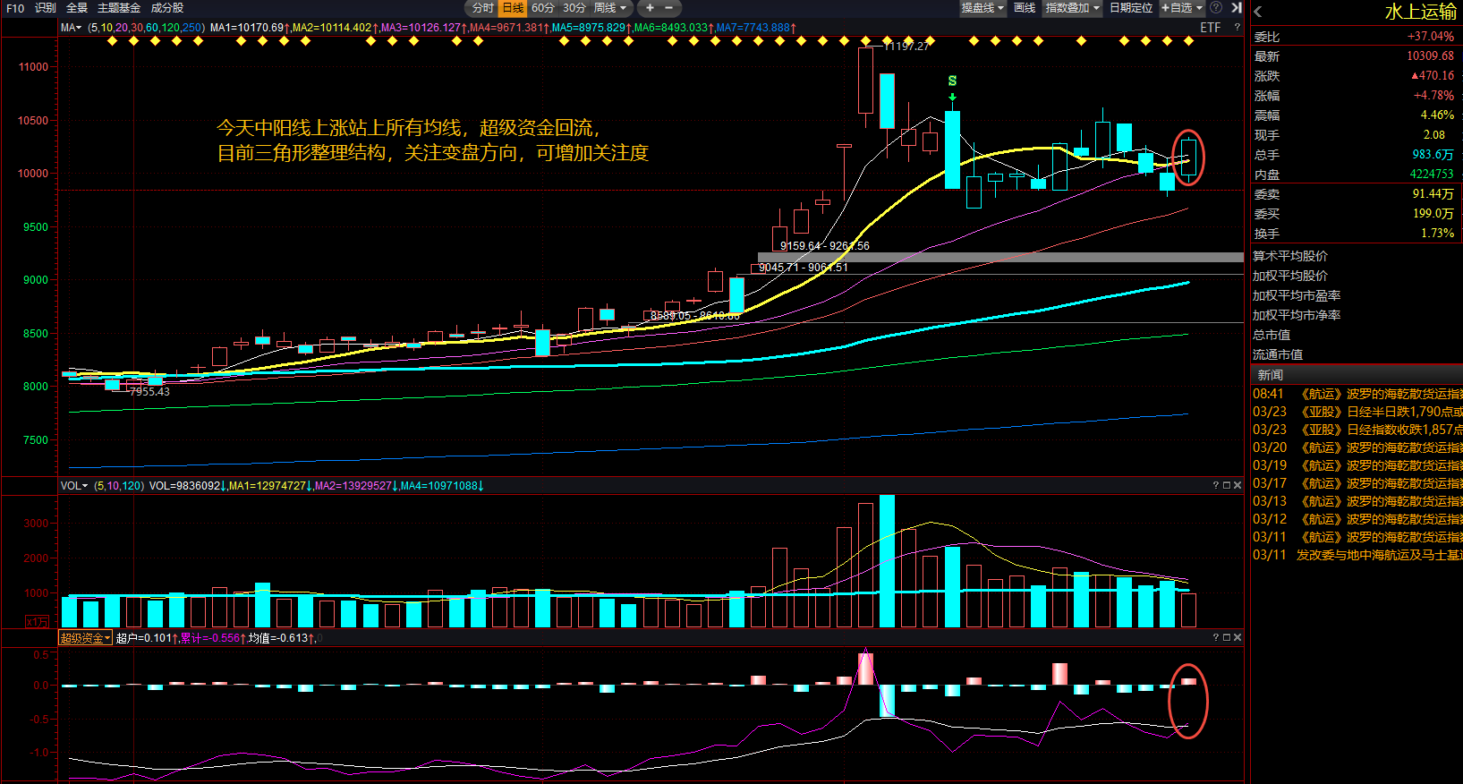Expand the 周线 period dropdown

point(610,8)
